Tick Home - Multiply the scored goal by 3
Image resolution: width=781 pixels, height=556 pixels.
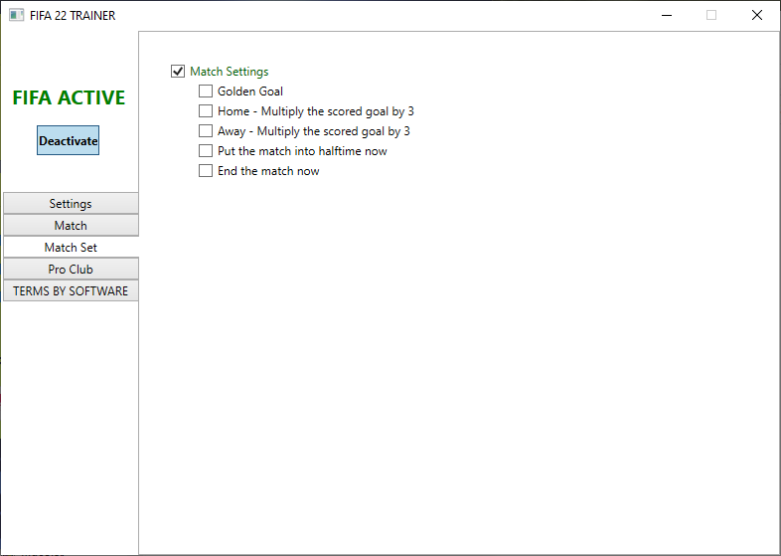pos(206,111)
